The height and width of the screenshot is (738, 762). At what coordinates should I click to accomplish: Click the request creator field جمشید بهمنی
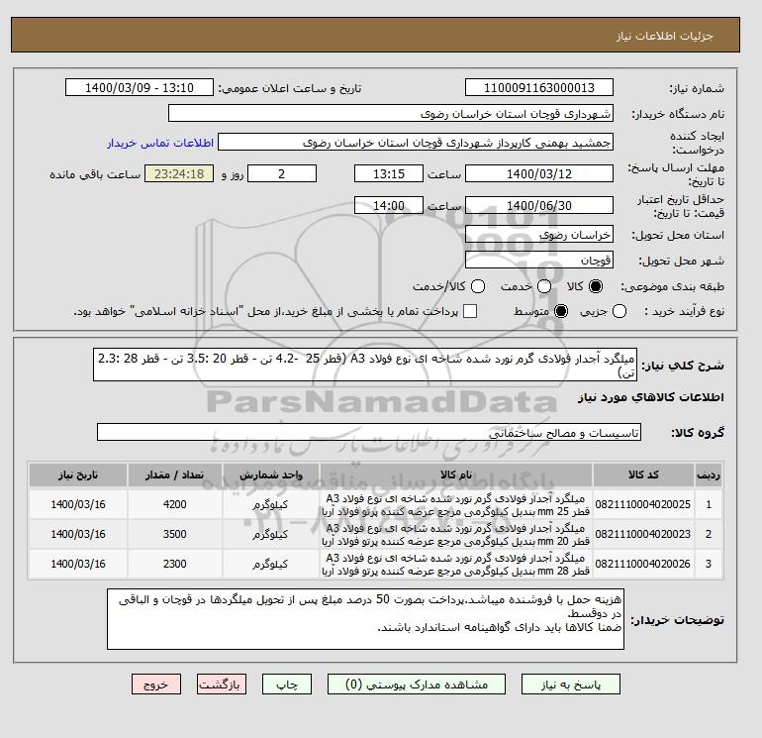[x=416, y=142]
